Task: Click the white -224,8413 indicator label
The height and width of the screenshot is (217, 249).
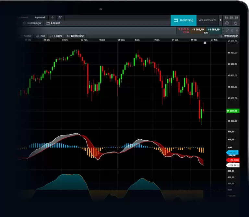Action: tap(233, 165)
